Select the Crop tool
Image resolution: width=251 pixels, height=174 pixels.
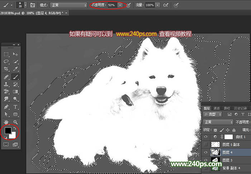(x=6, y=69)
